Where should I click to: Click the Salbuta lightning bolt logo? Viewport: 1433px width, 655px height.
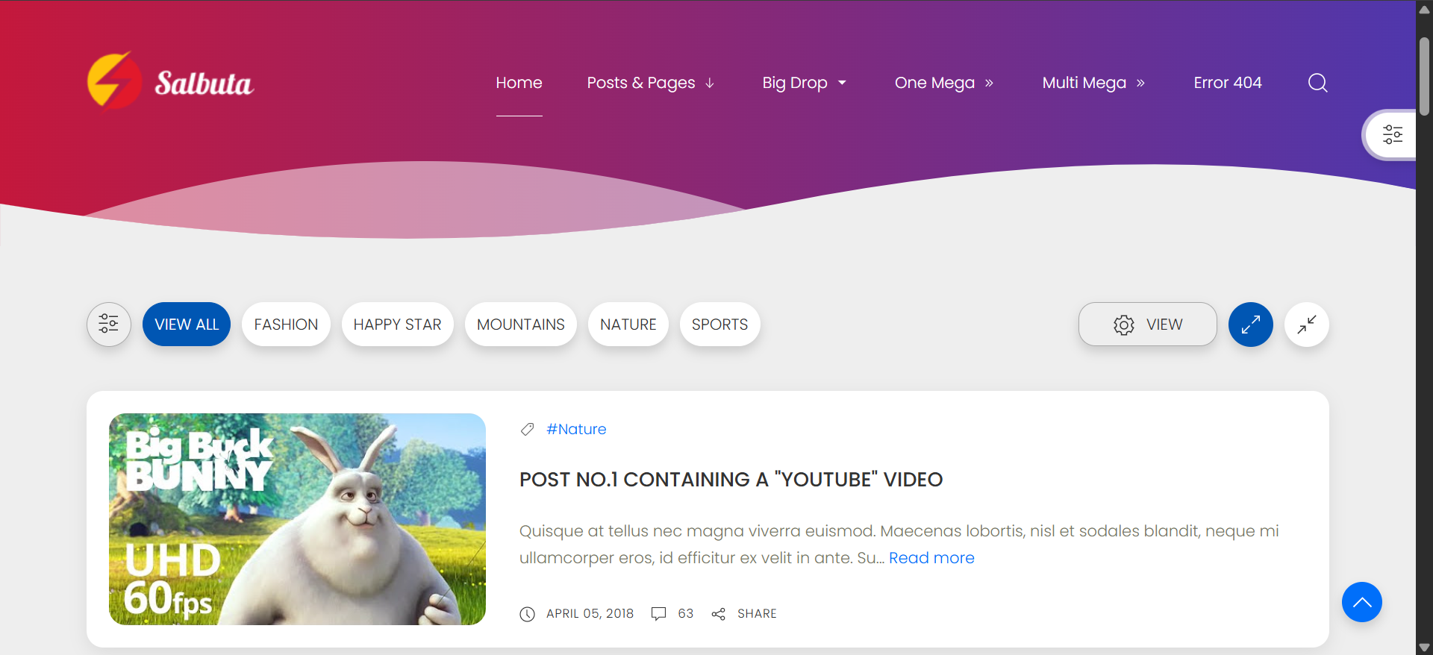[114, 81]
